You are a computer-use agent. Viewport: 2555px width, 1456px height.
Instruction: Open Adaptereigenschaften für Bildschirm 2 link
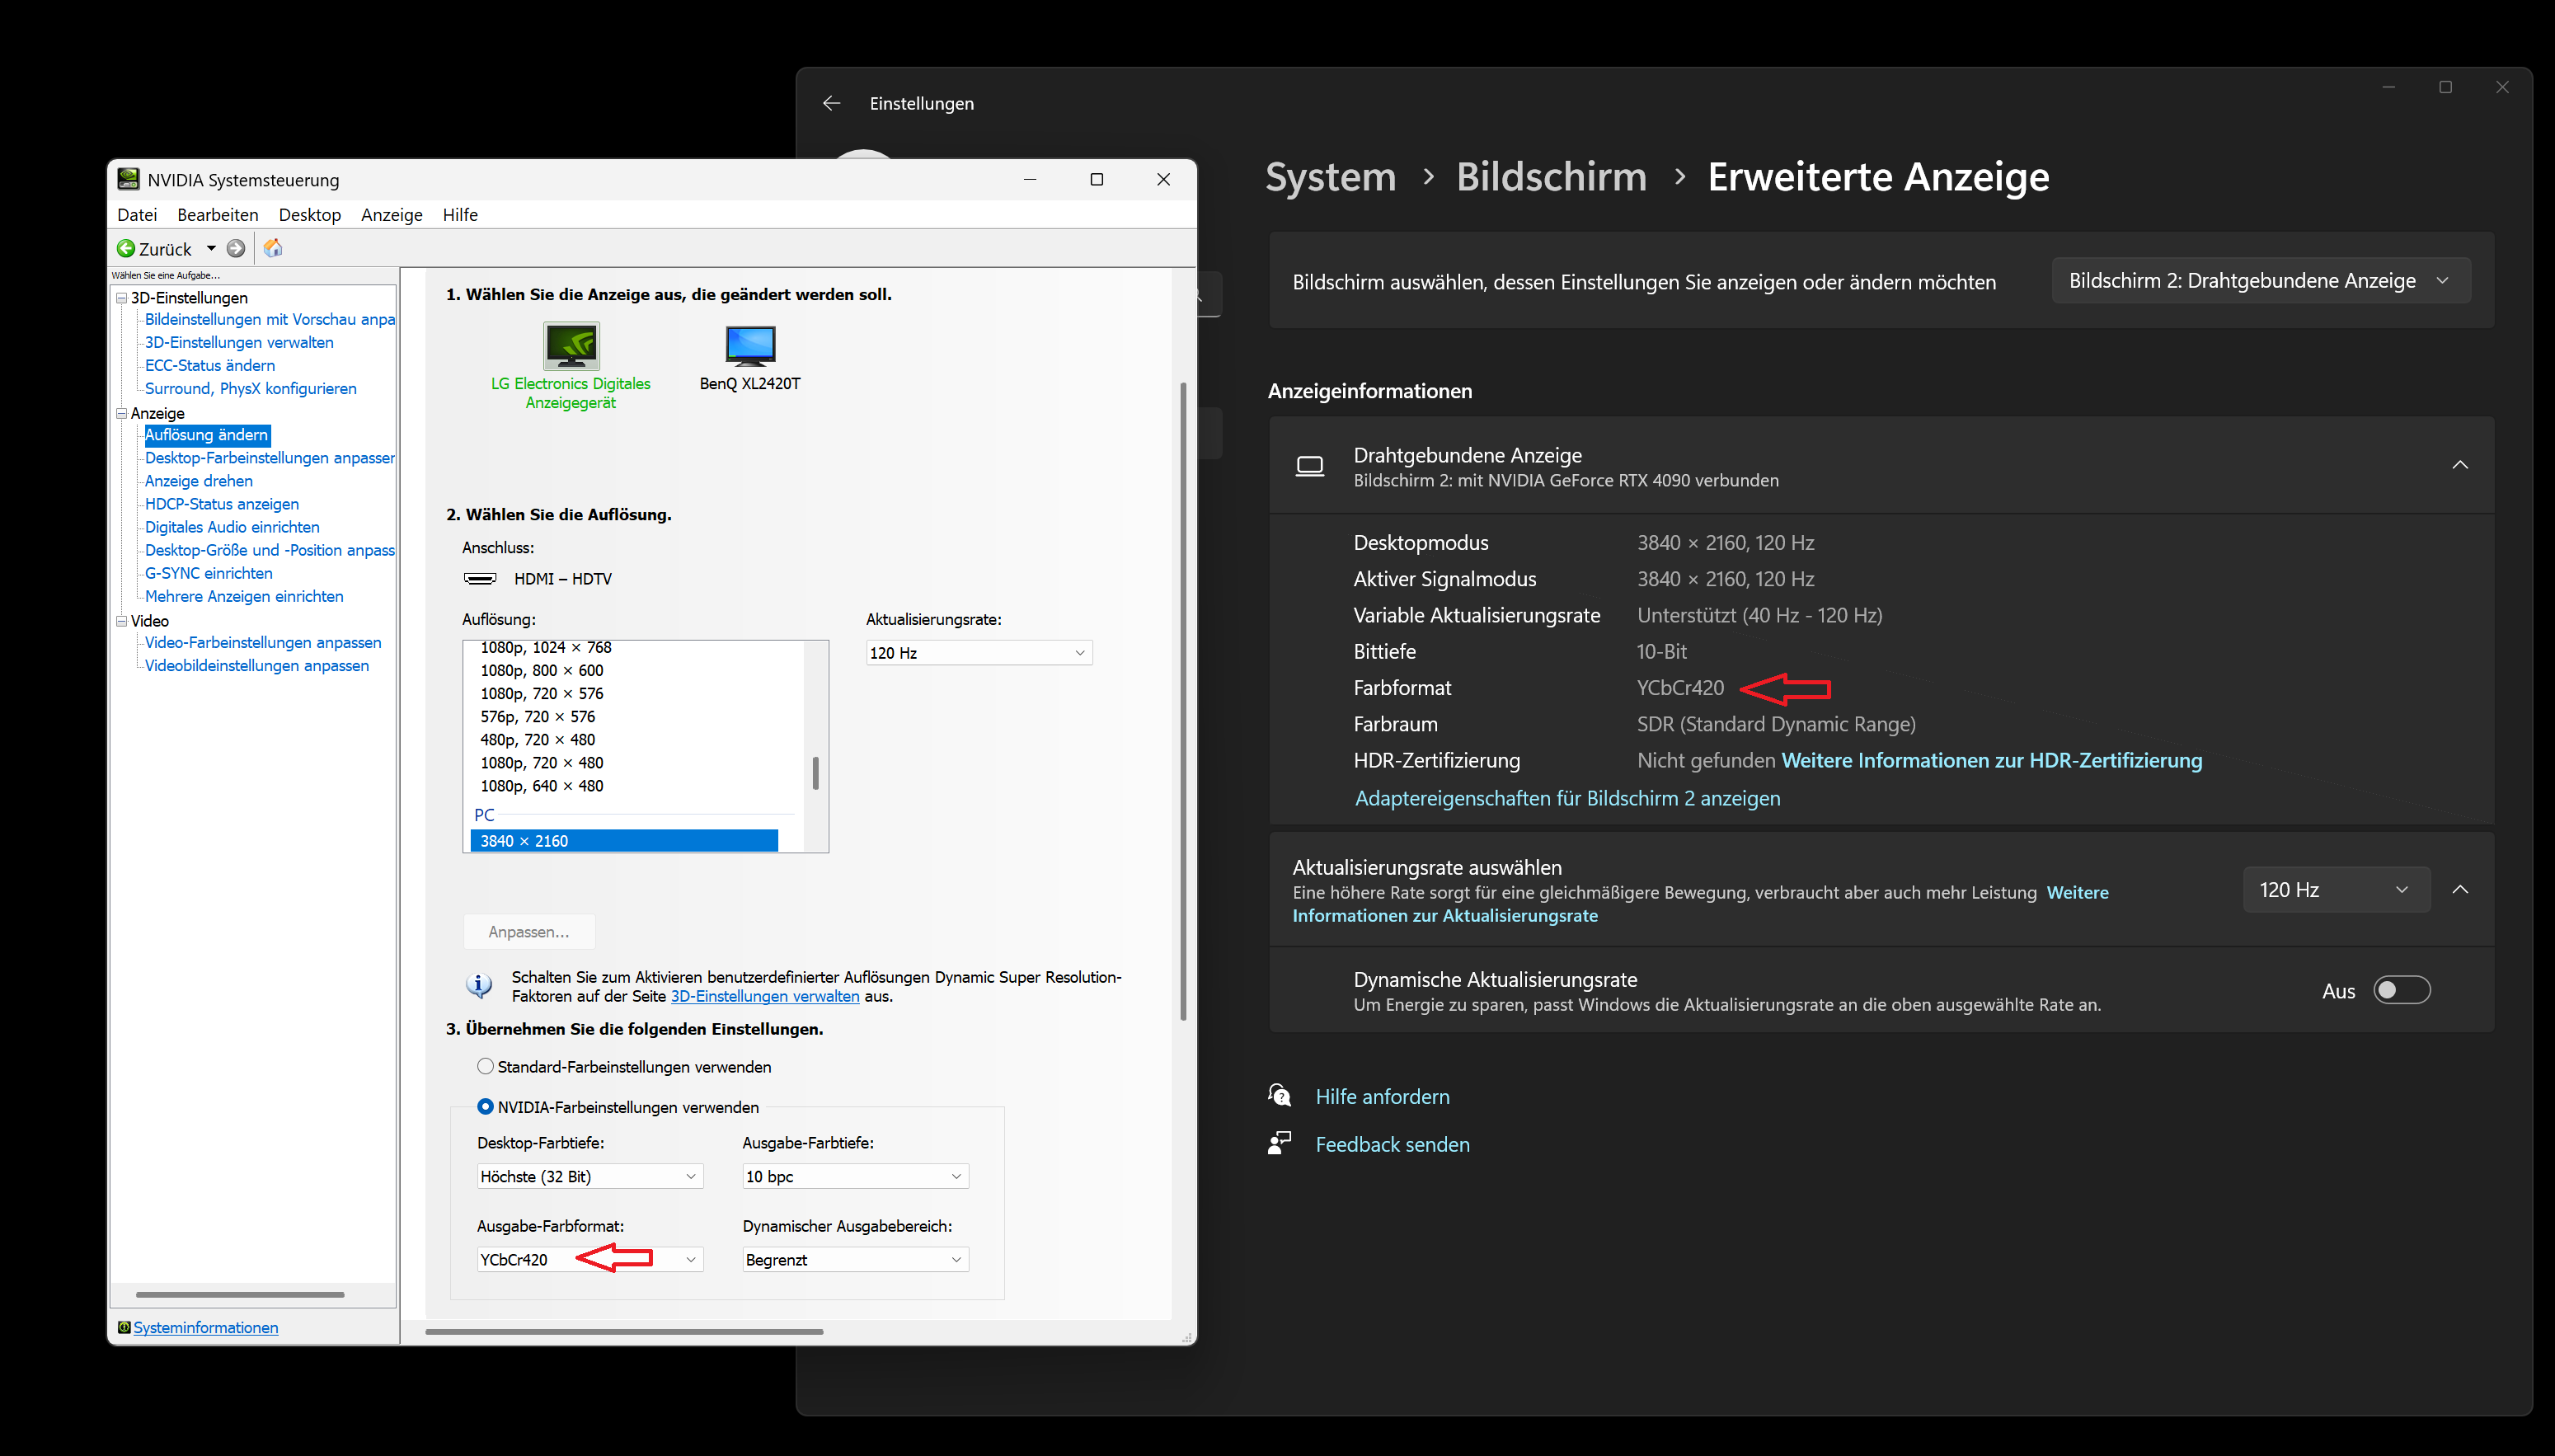tap(1567, 798)
